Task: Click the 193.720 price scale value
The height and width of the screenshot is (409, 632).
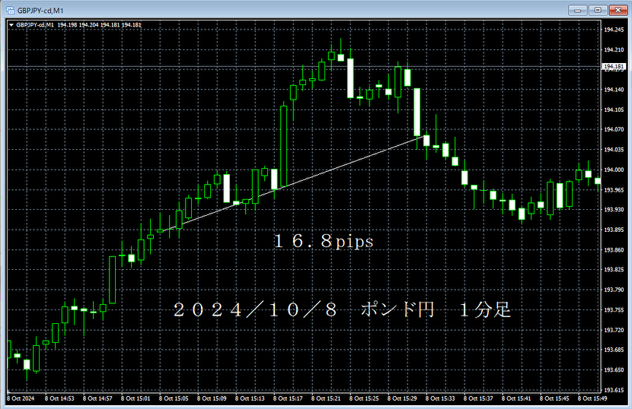Action: [x=614, y=330]
